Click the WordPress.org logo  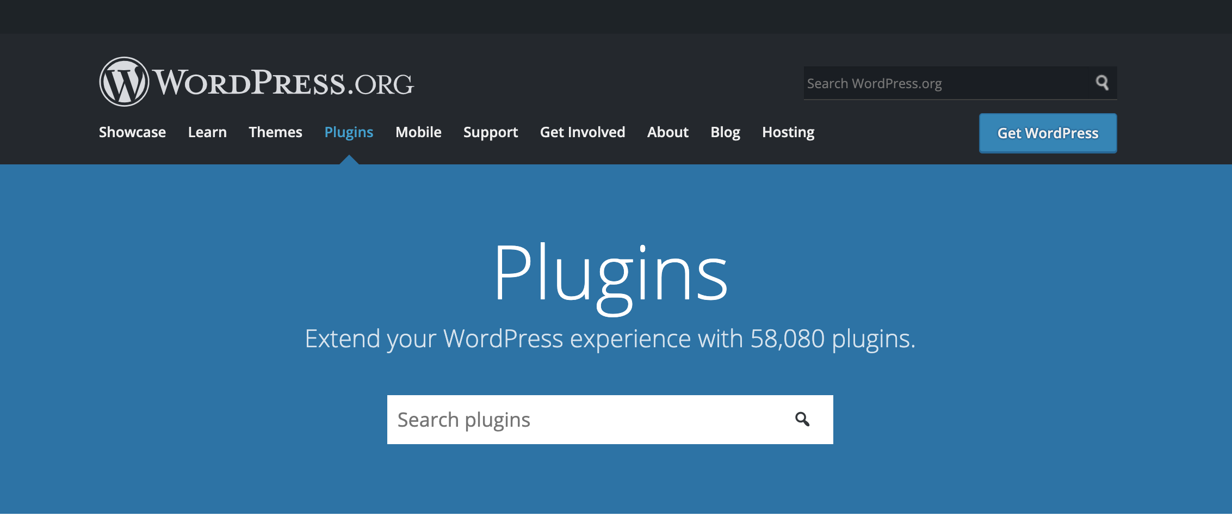click(124, 81)
